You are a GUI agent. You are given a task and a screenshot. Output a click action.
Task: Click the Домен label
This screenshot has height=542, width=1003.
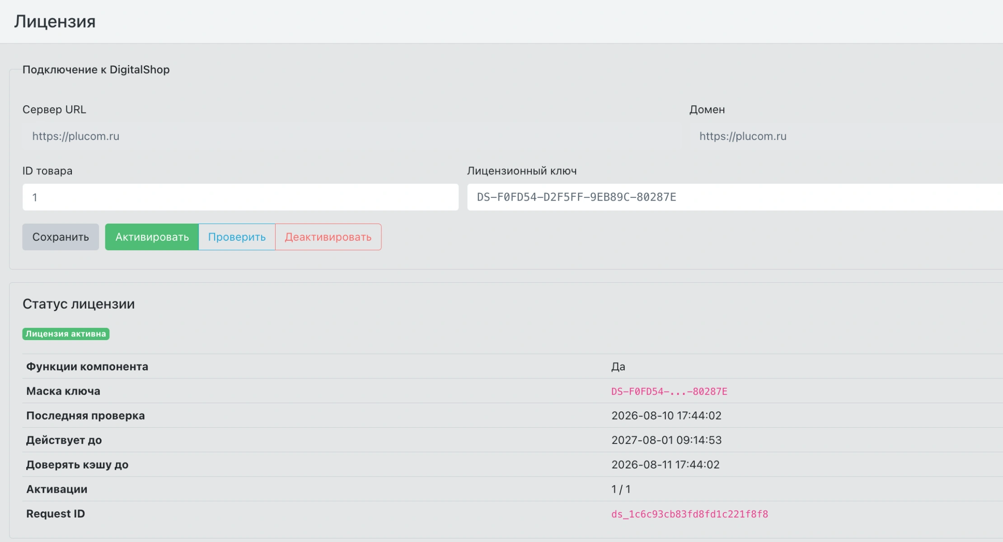tap(707, 110)
